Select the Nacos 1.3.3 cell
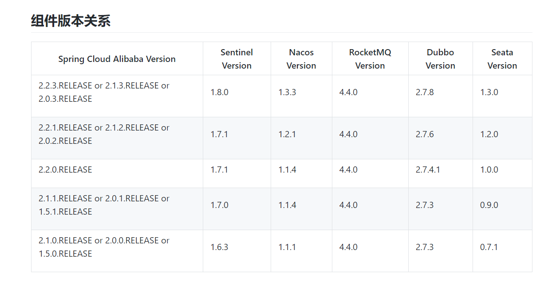Viewport: 548px width, 285px height. pos(287,92)
